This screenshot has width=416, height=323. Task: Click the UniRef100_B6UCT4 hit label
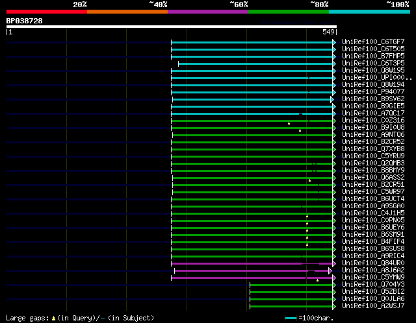pyautogui.click(x=372, y=198)
